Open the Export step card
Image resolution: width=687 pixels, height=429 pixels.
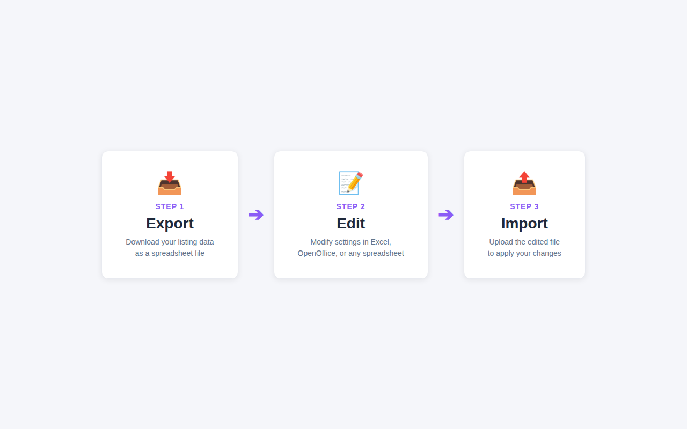click(x=170, y=214)
